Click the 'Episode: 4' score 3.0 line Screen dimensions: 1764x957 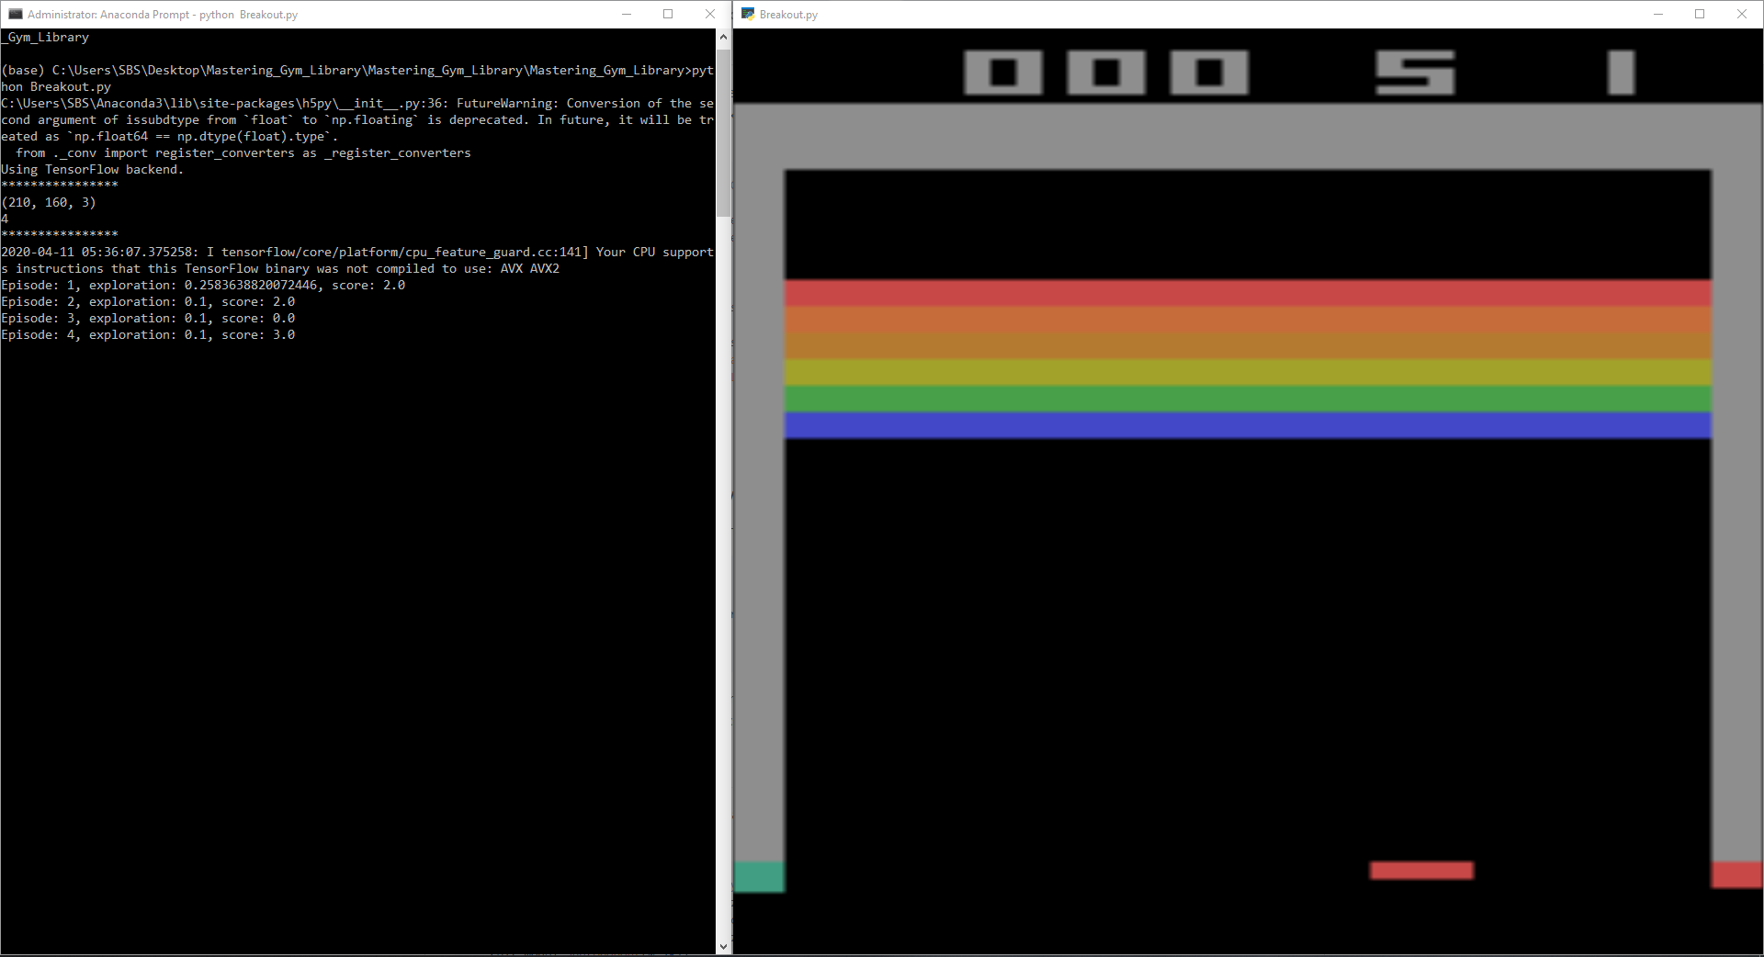tap(148, 334)
